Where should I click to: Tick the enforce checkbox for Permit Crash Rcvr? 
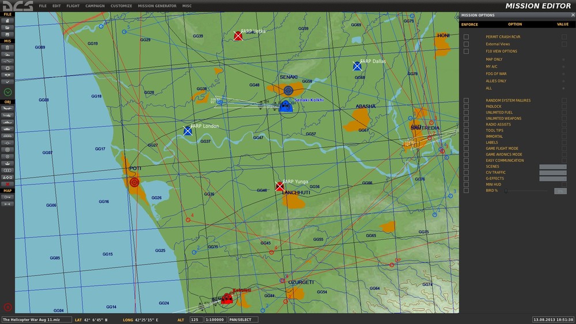pyautogui.click(x=466, y=37)
